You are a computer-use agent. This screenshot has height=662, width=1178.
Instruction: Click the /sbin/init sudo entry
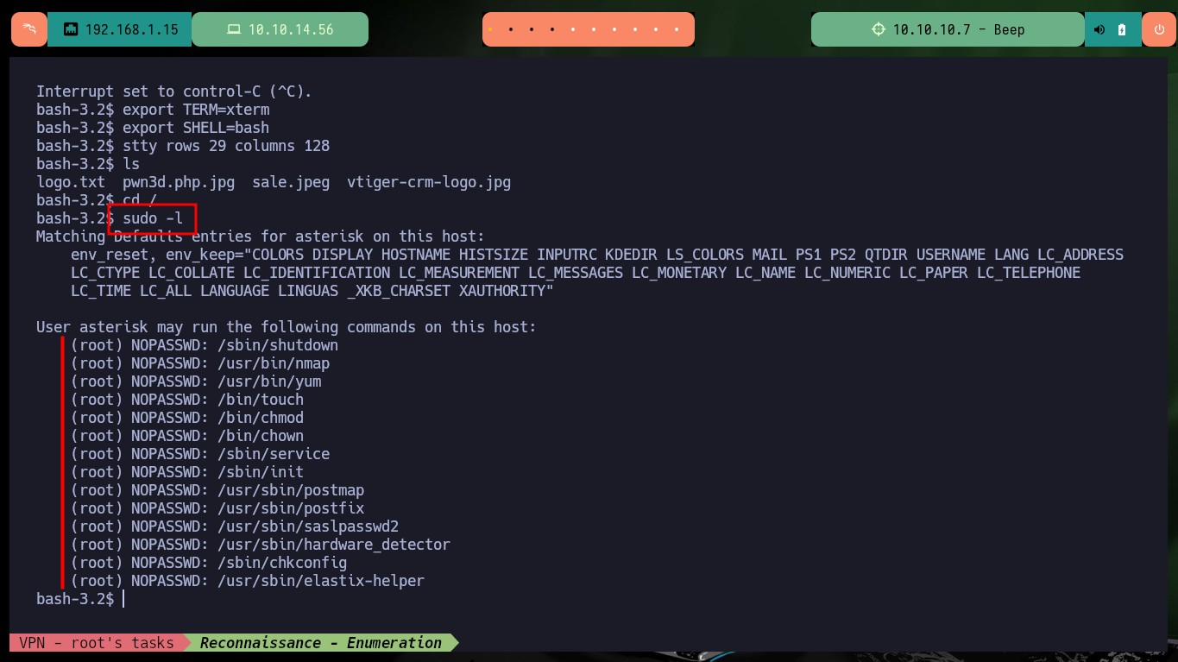[x=187, y=472]
